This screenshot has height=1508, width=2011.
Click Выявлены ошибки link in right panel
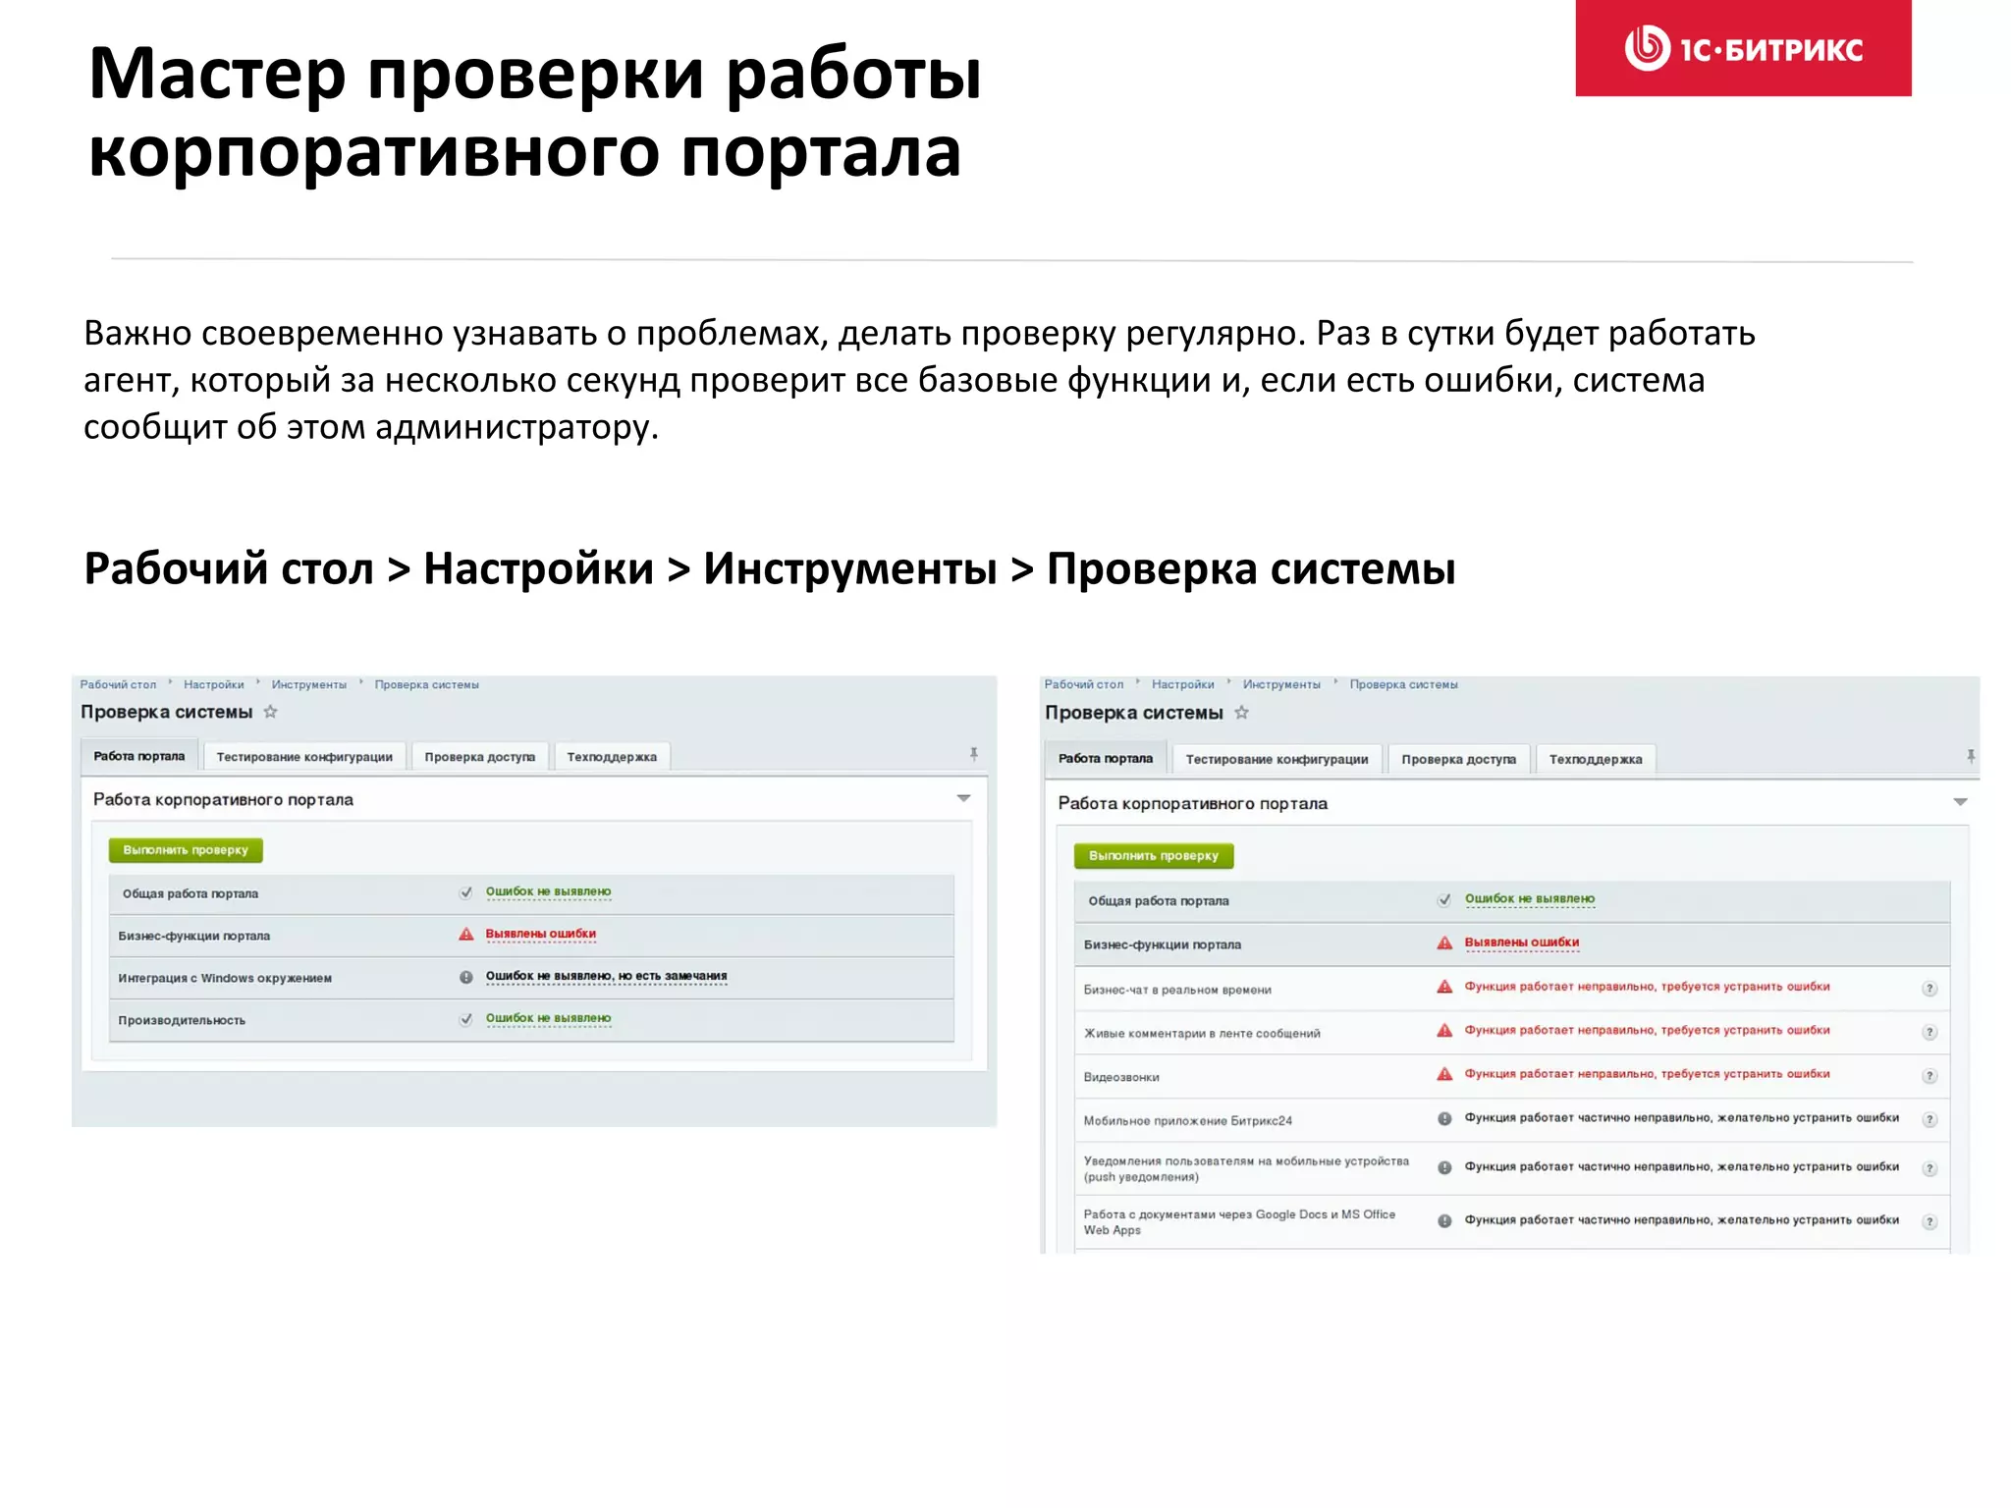pos(1522,942)
